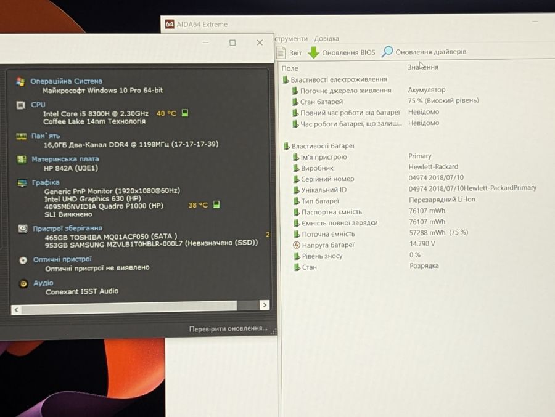Click the Windows flag icon beside Операційна Система
The height and width of the screenshot is (417, 555).
tap(20, 82)
